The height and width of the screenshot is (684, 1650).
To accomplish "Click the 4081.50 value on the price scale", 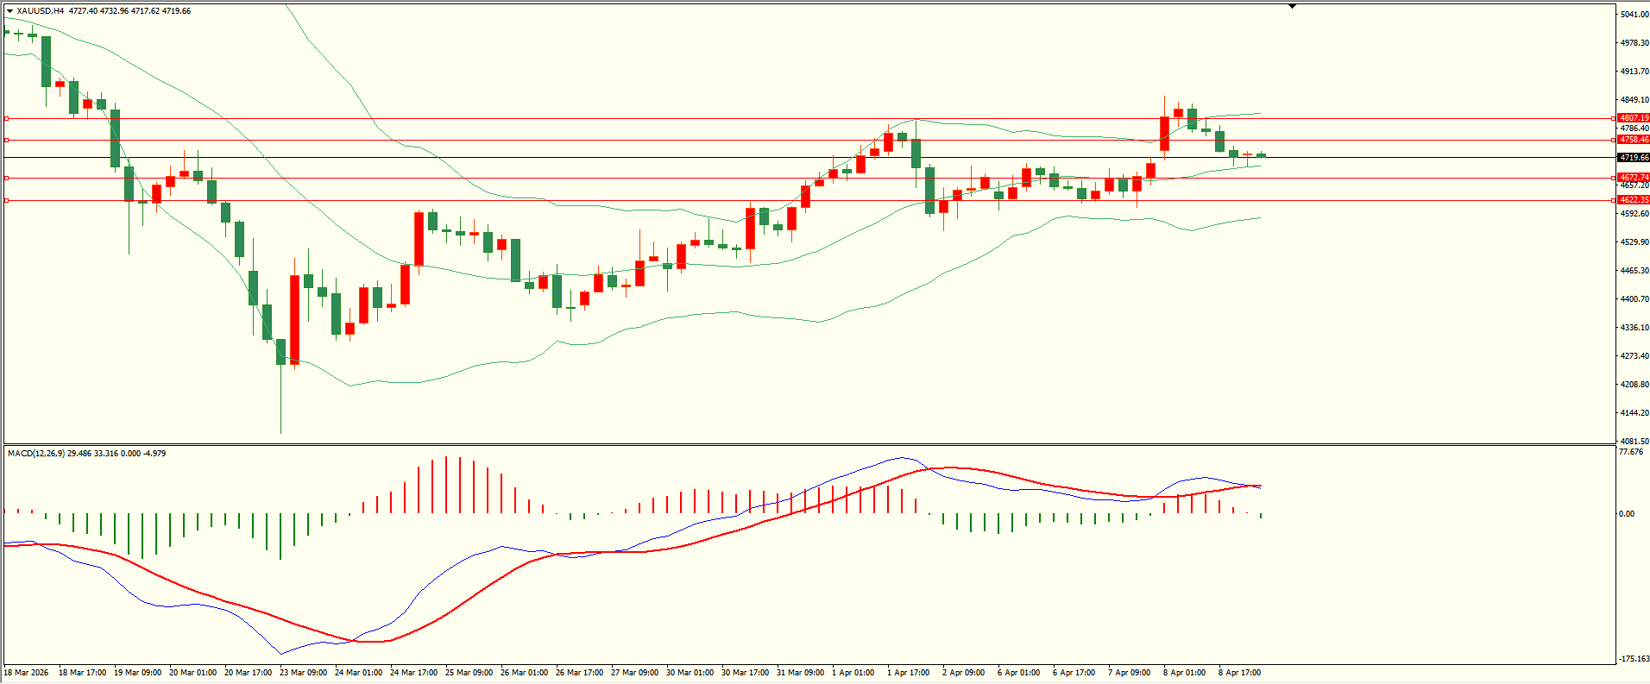I will (1634, 442).
